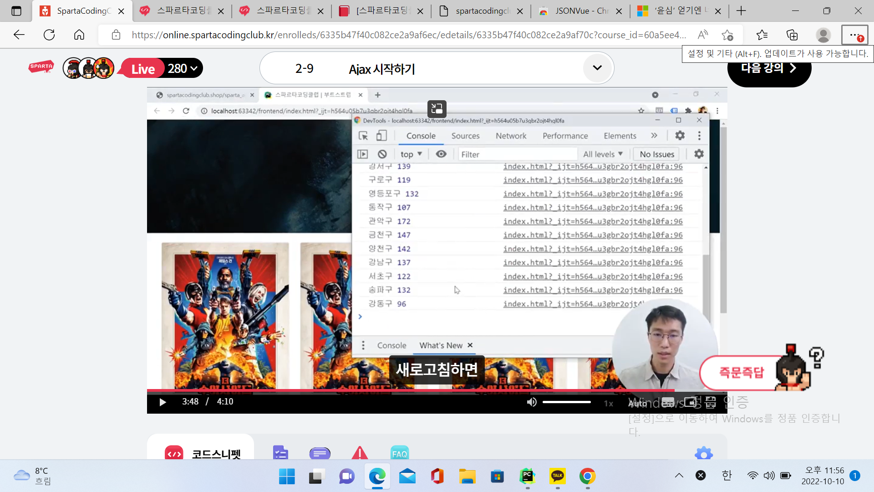Click Network tab in DevTools video
This screenshot has height=492, width=874.
pyautogui.click(x=511, y=136)
